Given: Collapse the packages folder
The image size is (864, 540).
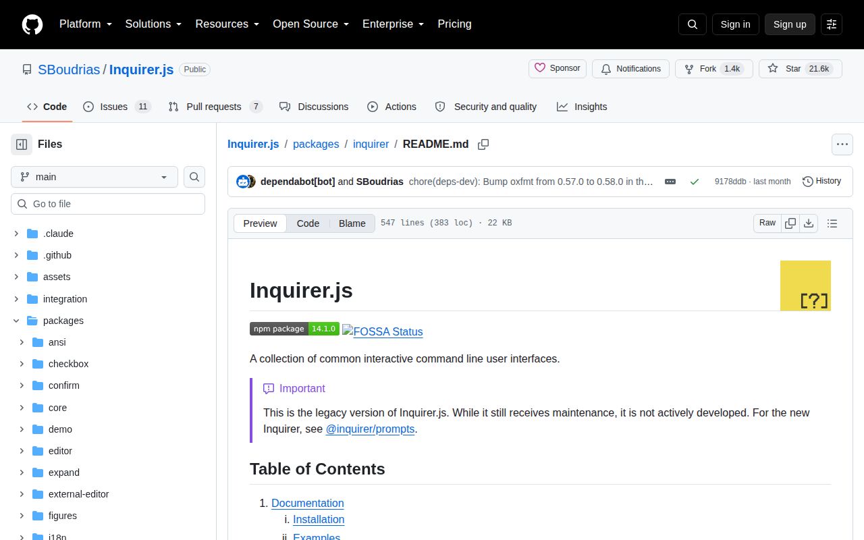Looking at the screenshot, I should click(16, 321).
